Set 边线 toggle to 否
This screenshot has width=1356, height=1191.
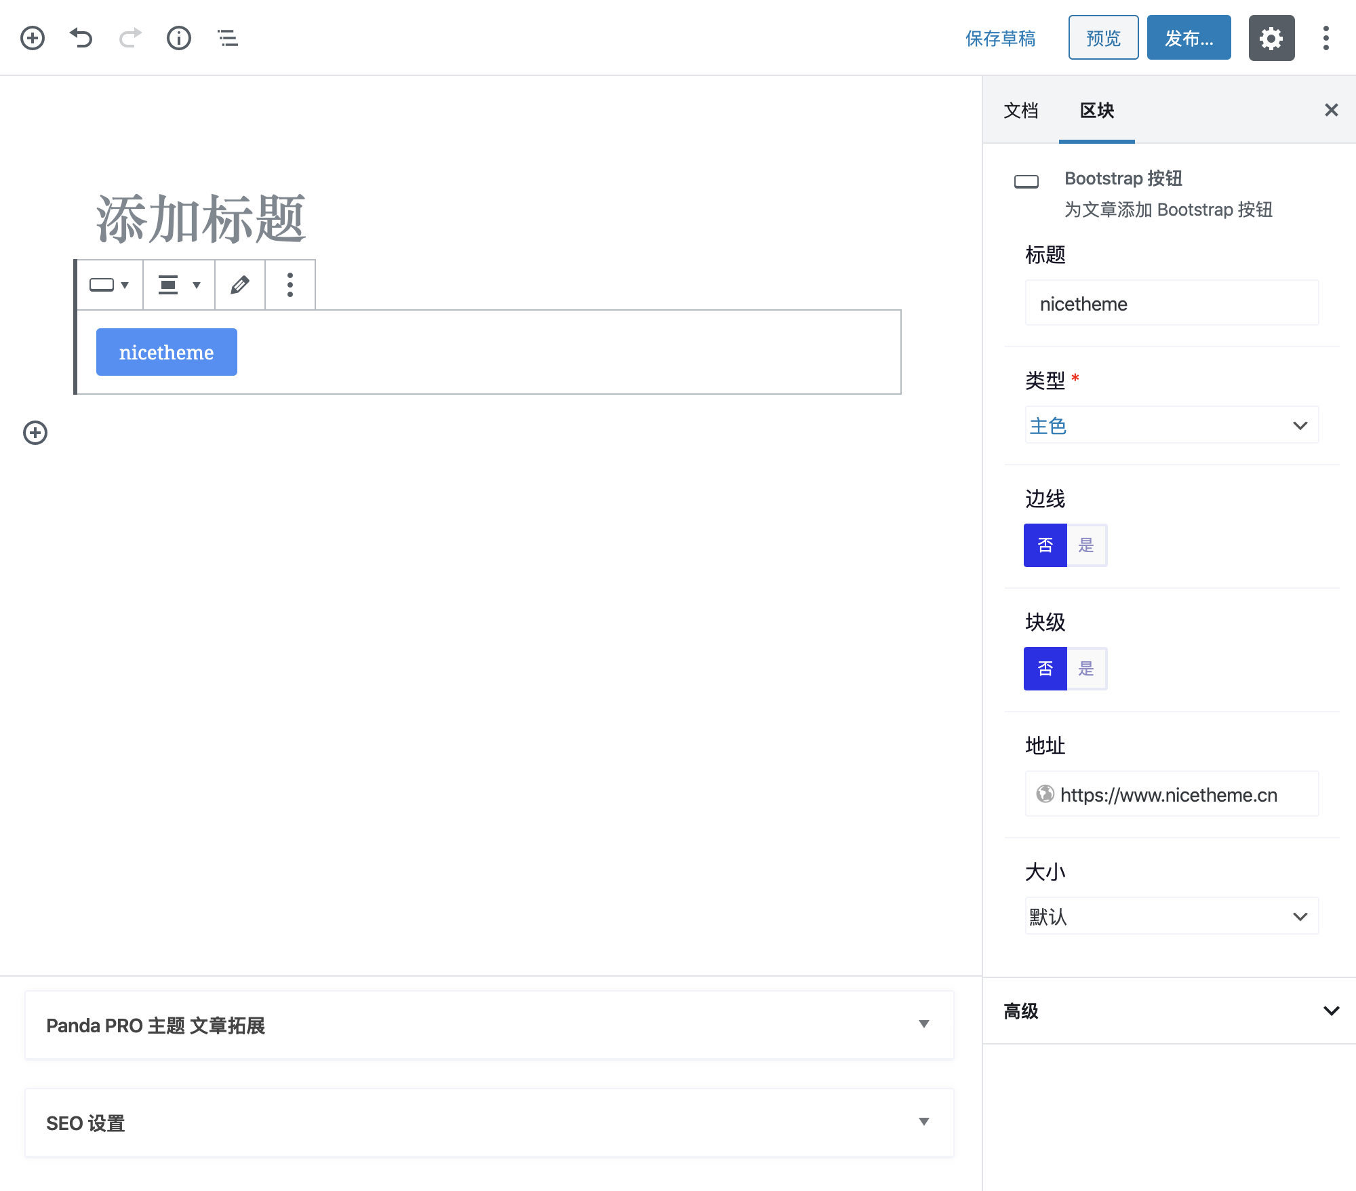coord(1045,545)
